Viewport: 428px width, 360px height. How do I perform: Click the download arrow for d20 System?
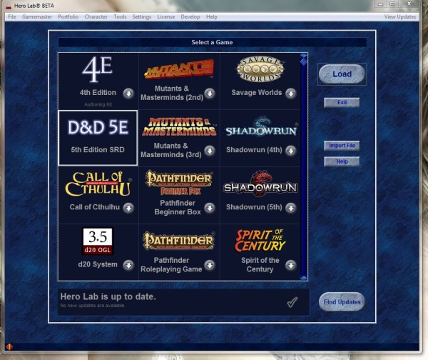[x=128, y=265]
